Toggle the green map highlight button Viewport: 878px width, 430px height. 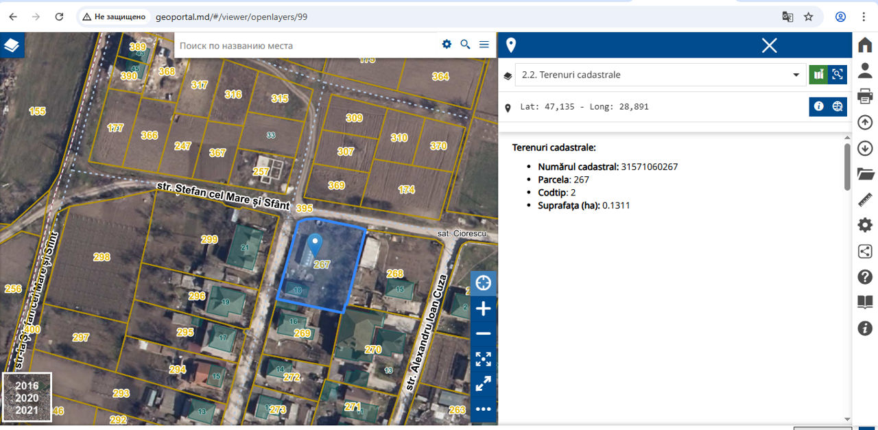pyautogui.click(x=818, y=75)
